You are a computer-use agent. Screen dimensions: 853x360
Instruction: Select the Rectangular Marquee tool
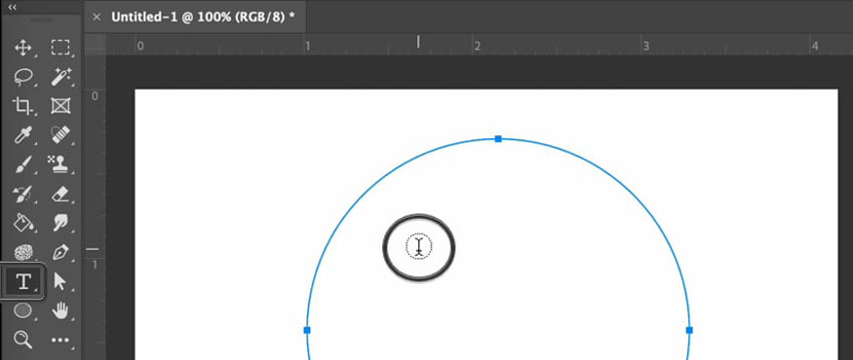tap(59, 48)
